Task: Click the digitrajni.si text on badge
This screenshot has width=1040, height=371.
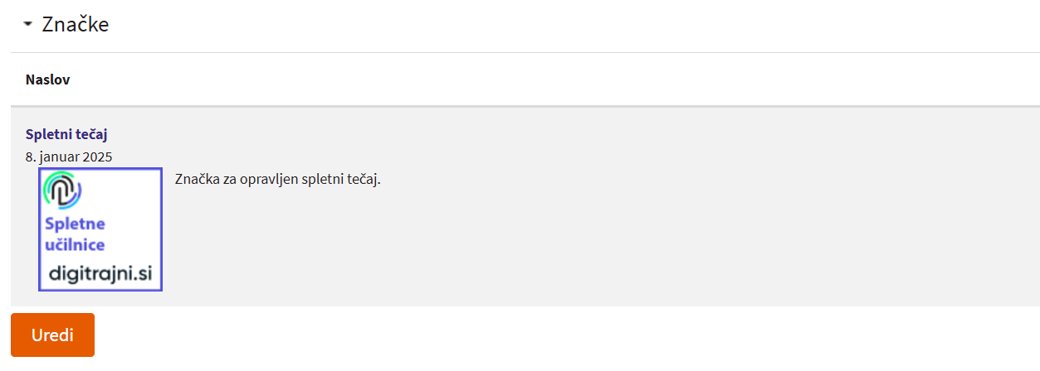Action: coord(100,274)
